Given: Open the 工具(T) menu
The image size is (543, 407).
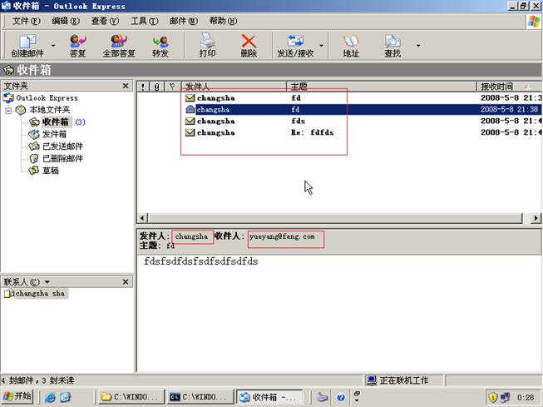Looking at the screenshot, I should pyautogui.click(x=145, y=21).
